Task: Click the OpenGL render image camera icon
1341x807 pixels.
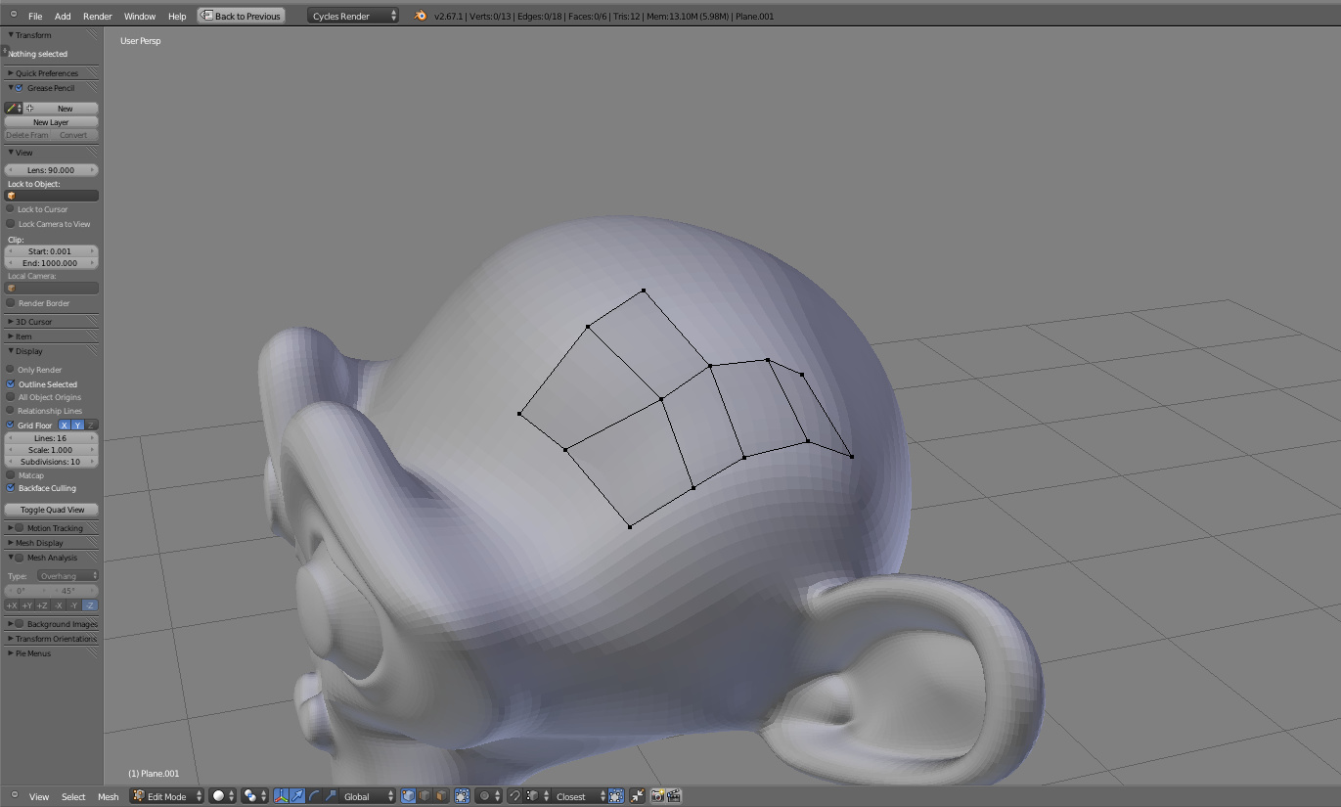Action: tap(658, 796)
